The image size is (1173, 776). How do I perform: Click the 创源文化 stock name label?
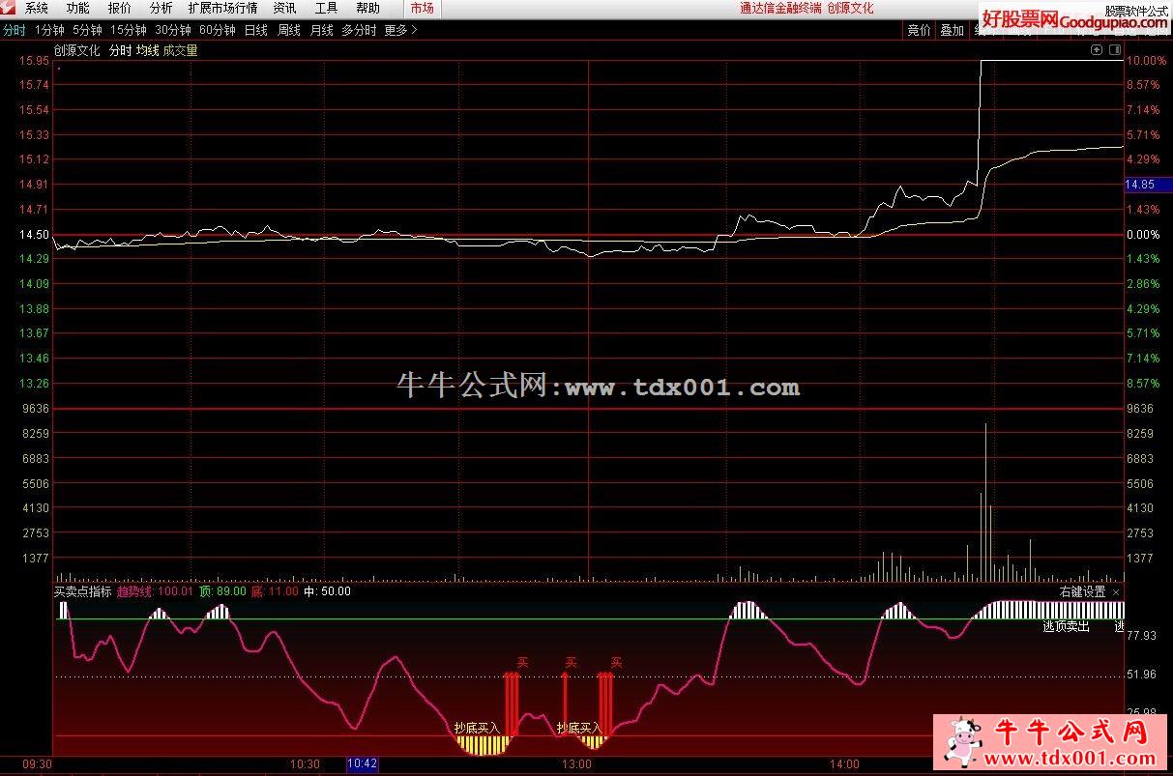pyautogui.click(x=77, y=50)
